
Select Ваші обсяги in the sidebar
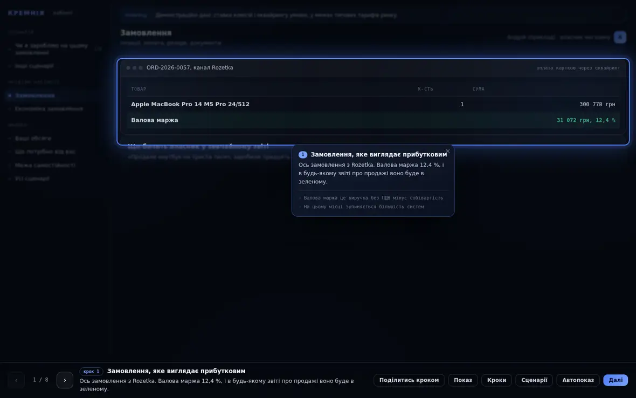[x=33, y=139]
